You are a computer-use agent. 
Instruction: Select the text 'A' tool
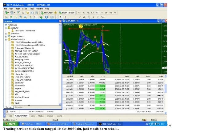tap(93, 17)
